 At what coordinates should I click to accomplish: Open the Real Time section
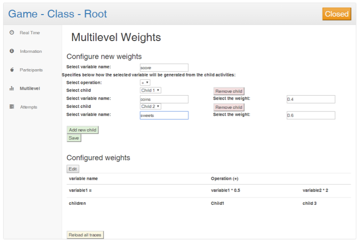point(30,33)
